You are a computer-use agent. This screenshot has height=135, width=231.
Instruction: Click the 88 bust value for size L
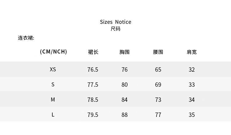pos(124,115)
